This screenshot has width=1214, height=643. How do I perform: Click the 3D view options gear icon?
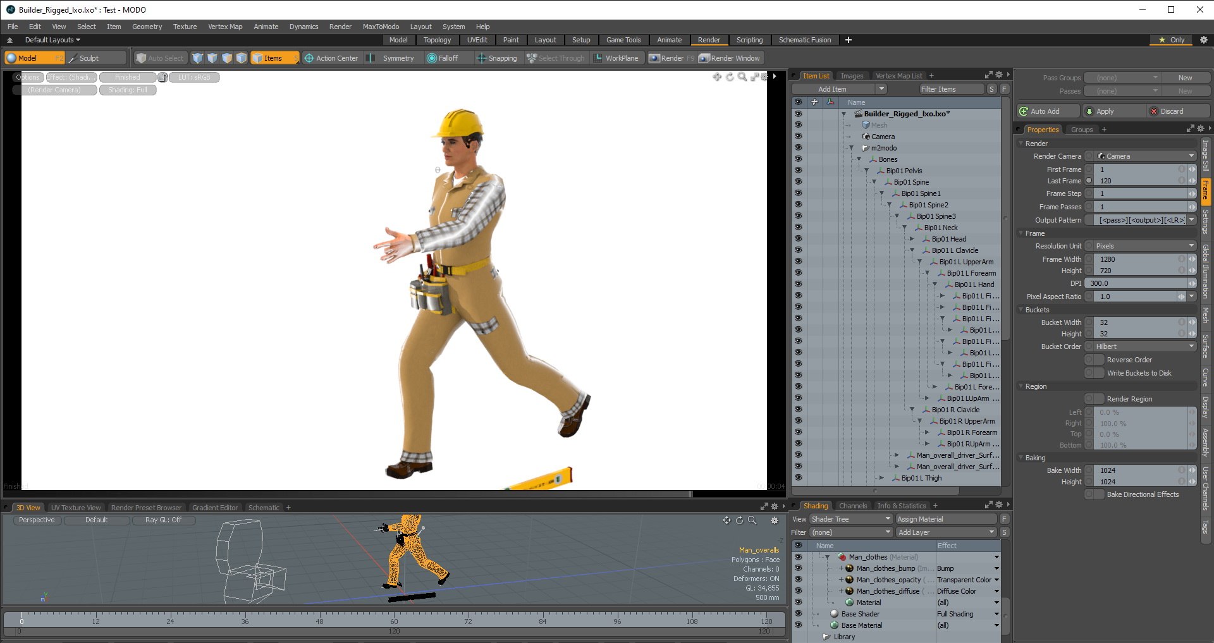775,520
